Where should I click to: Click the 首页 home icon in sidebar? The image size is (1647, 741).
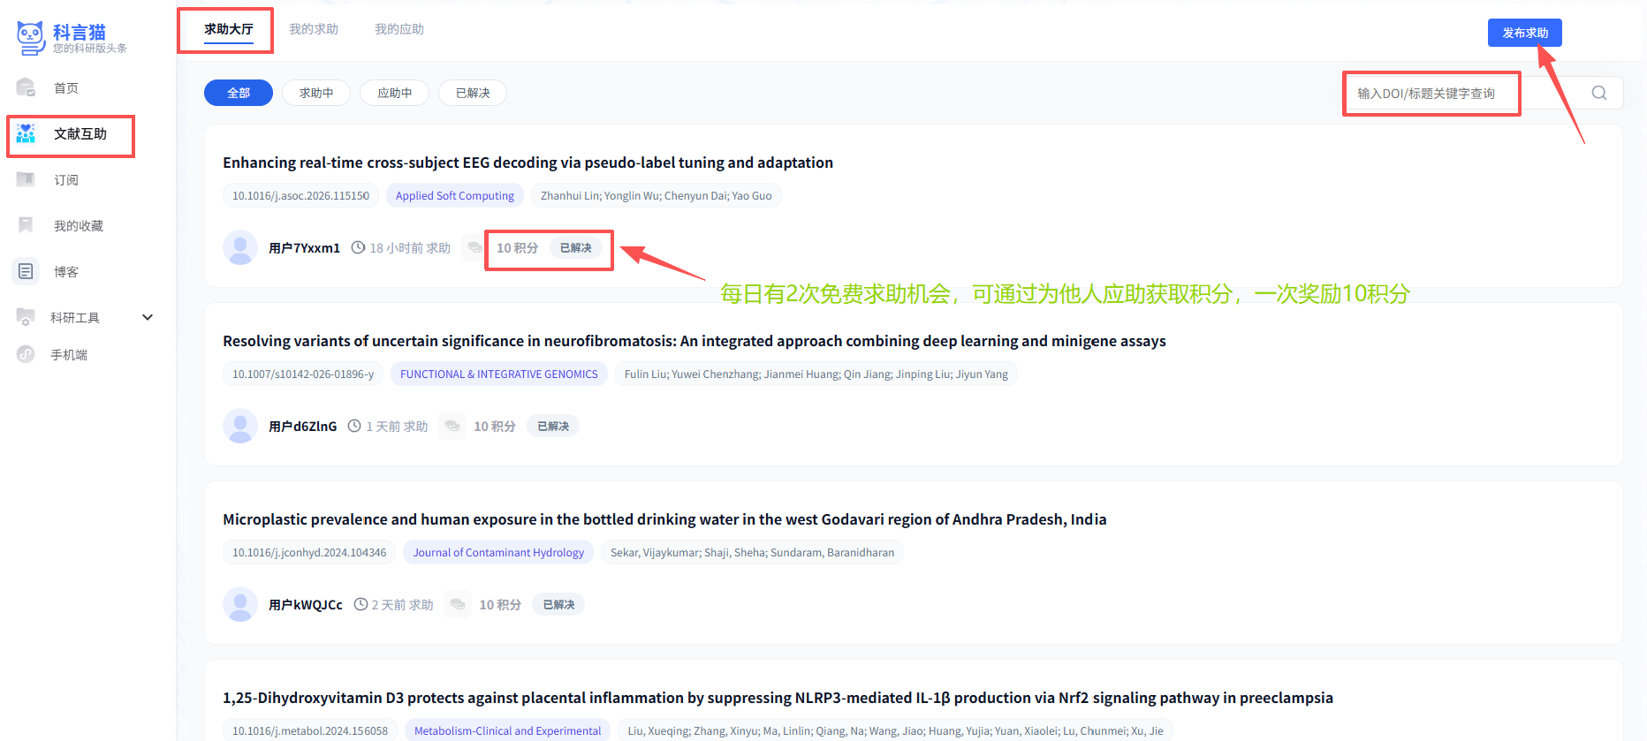tap(26, 87)
